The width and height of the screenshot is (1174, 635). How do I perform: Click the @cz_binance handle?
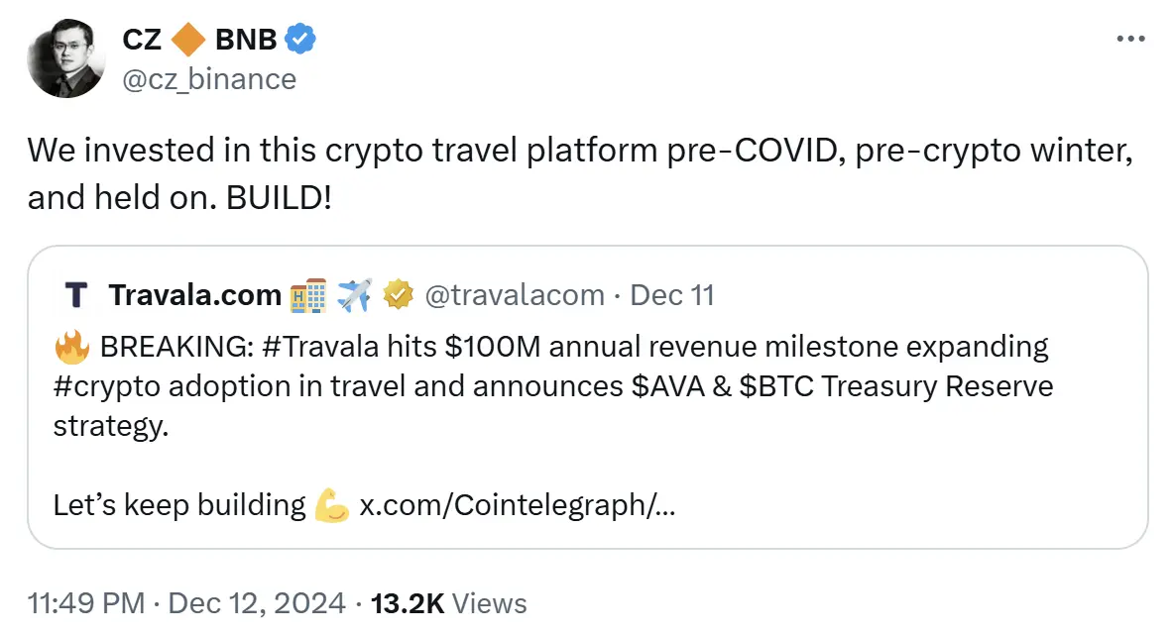[x=208, y=78]
